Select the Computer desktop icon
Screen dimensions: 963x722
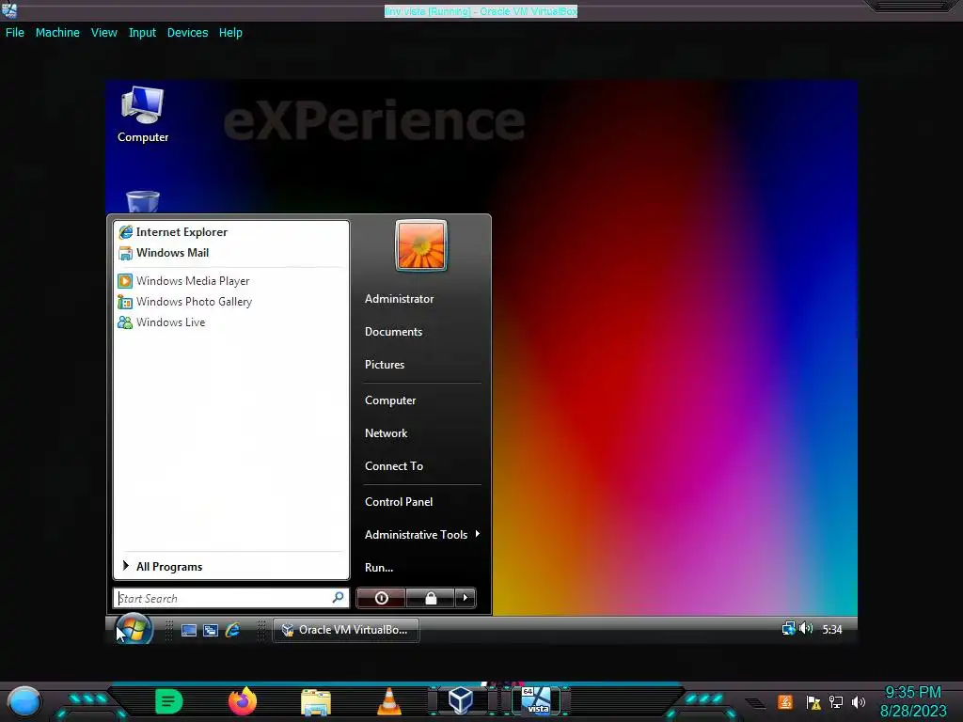(x=143, y=115)
